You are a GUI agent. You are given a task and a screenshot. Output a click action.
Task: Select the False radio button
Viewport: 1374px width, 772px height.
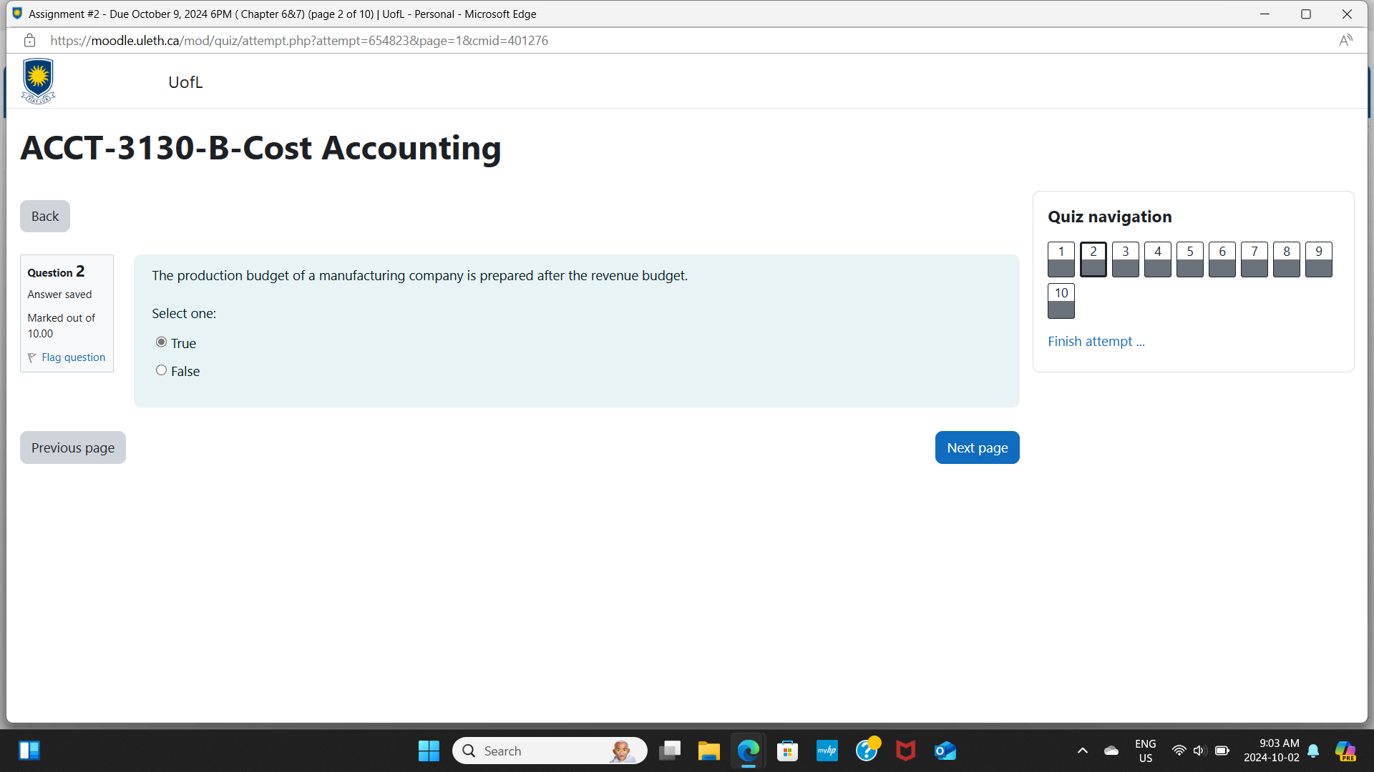coord(162,370)
